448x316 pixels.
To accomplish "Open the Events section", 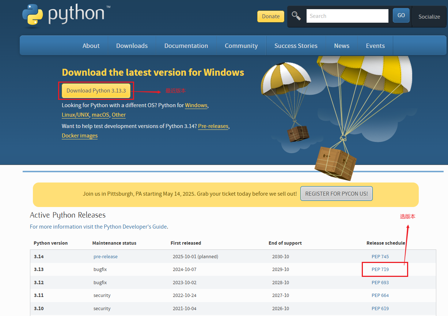I will click(x=375, y=45).
